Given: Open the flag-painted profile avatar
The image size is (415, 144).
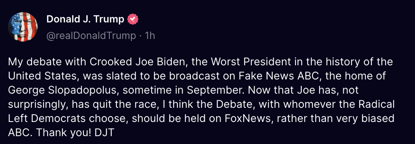Looking at the screenshot, I should [23, 27].
